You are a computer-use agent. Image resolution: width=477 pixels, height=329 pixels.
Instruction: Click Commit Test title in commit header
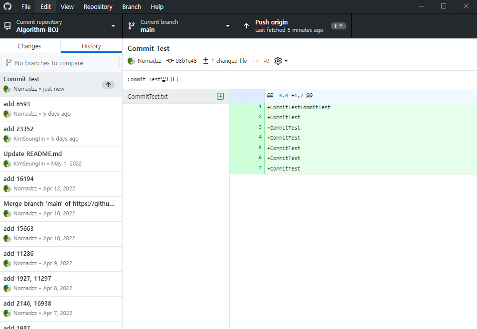tap(149, 48)
